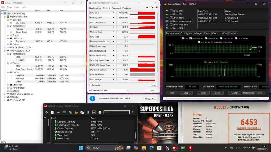Click Reset button in GPU-Z sensors

tap(153, 85)
